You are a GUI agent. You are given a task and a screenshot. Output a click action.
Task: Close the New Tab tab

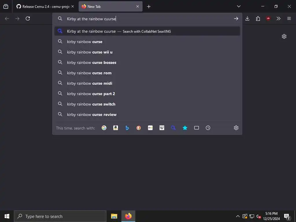pyautogui.click(x=137, y=6)
